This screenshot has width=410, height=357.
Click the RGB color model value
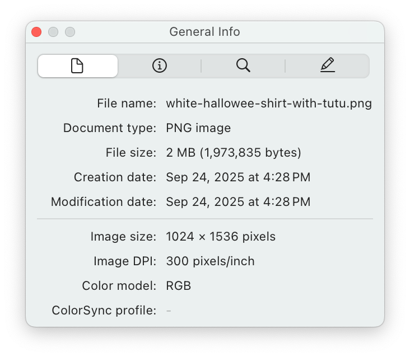179,286
